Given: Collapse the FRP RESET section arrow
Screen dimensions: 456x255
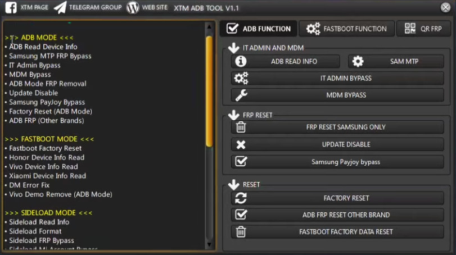Looking at the screenshot, I should tap(233, 115).
